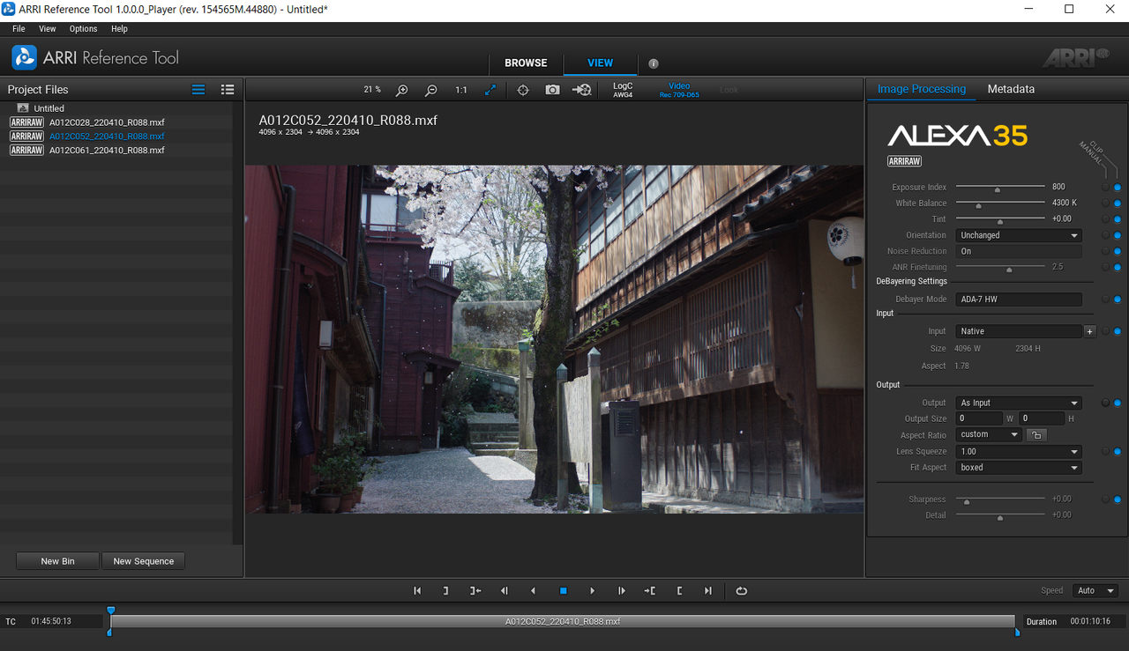
Task: Open the File menu
Action: click(19, 29)
